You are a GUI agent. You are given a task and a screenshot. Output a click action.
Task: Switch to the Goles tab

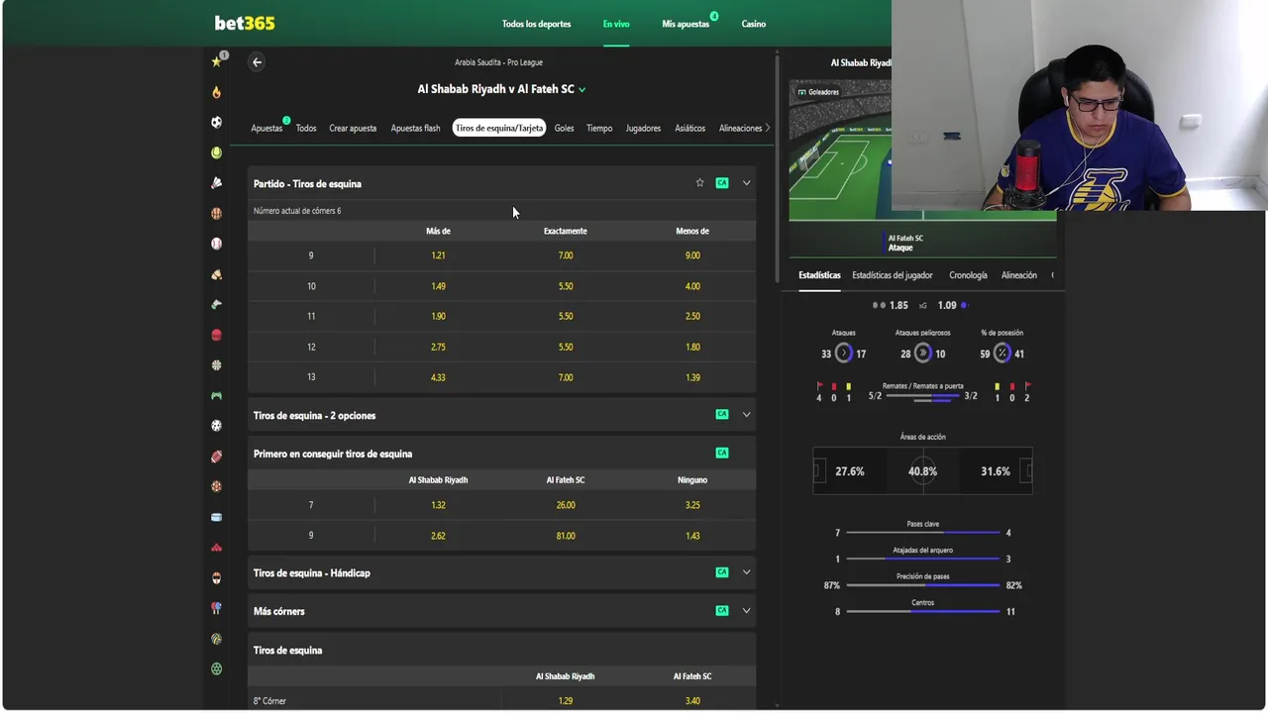pos(564,128)
